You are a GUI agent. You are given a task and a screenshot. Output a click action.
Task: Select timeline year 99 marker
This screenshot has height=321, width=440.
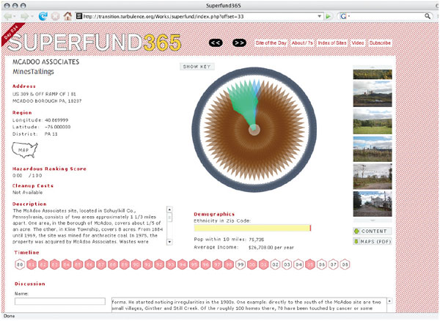click(x=241, y=265)
